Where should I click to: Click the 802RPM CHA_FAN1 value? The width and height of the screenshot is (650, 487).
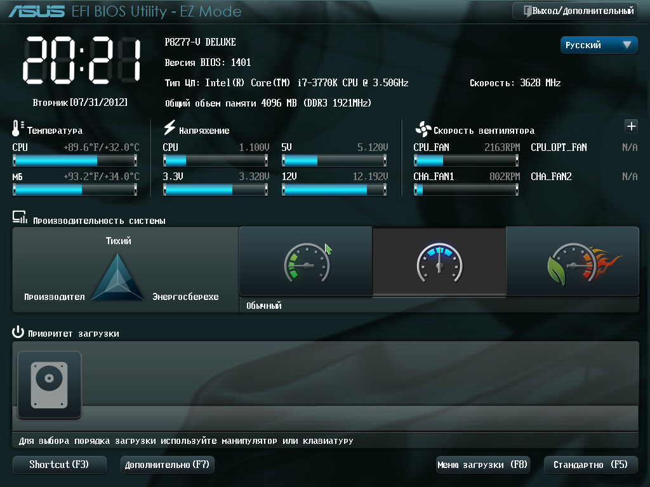(505, 177)
